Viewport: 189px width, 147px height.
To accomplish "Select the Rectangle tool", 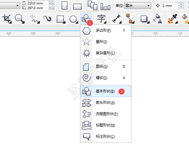I will (x=61, y=19).
